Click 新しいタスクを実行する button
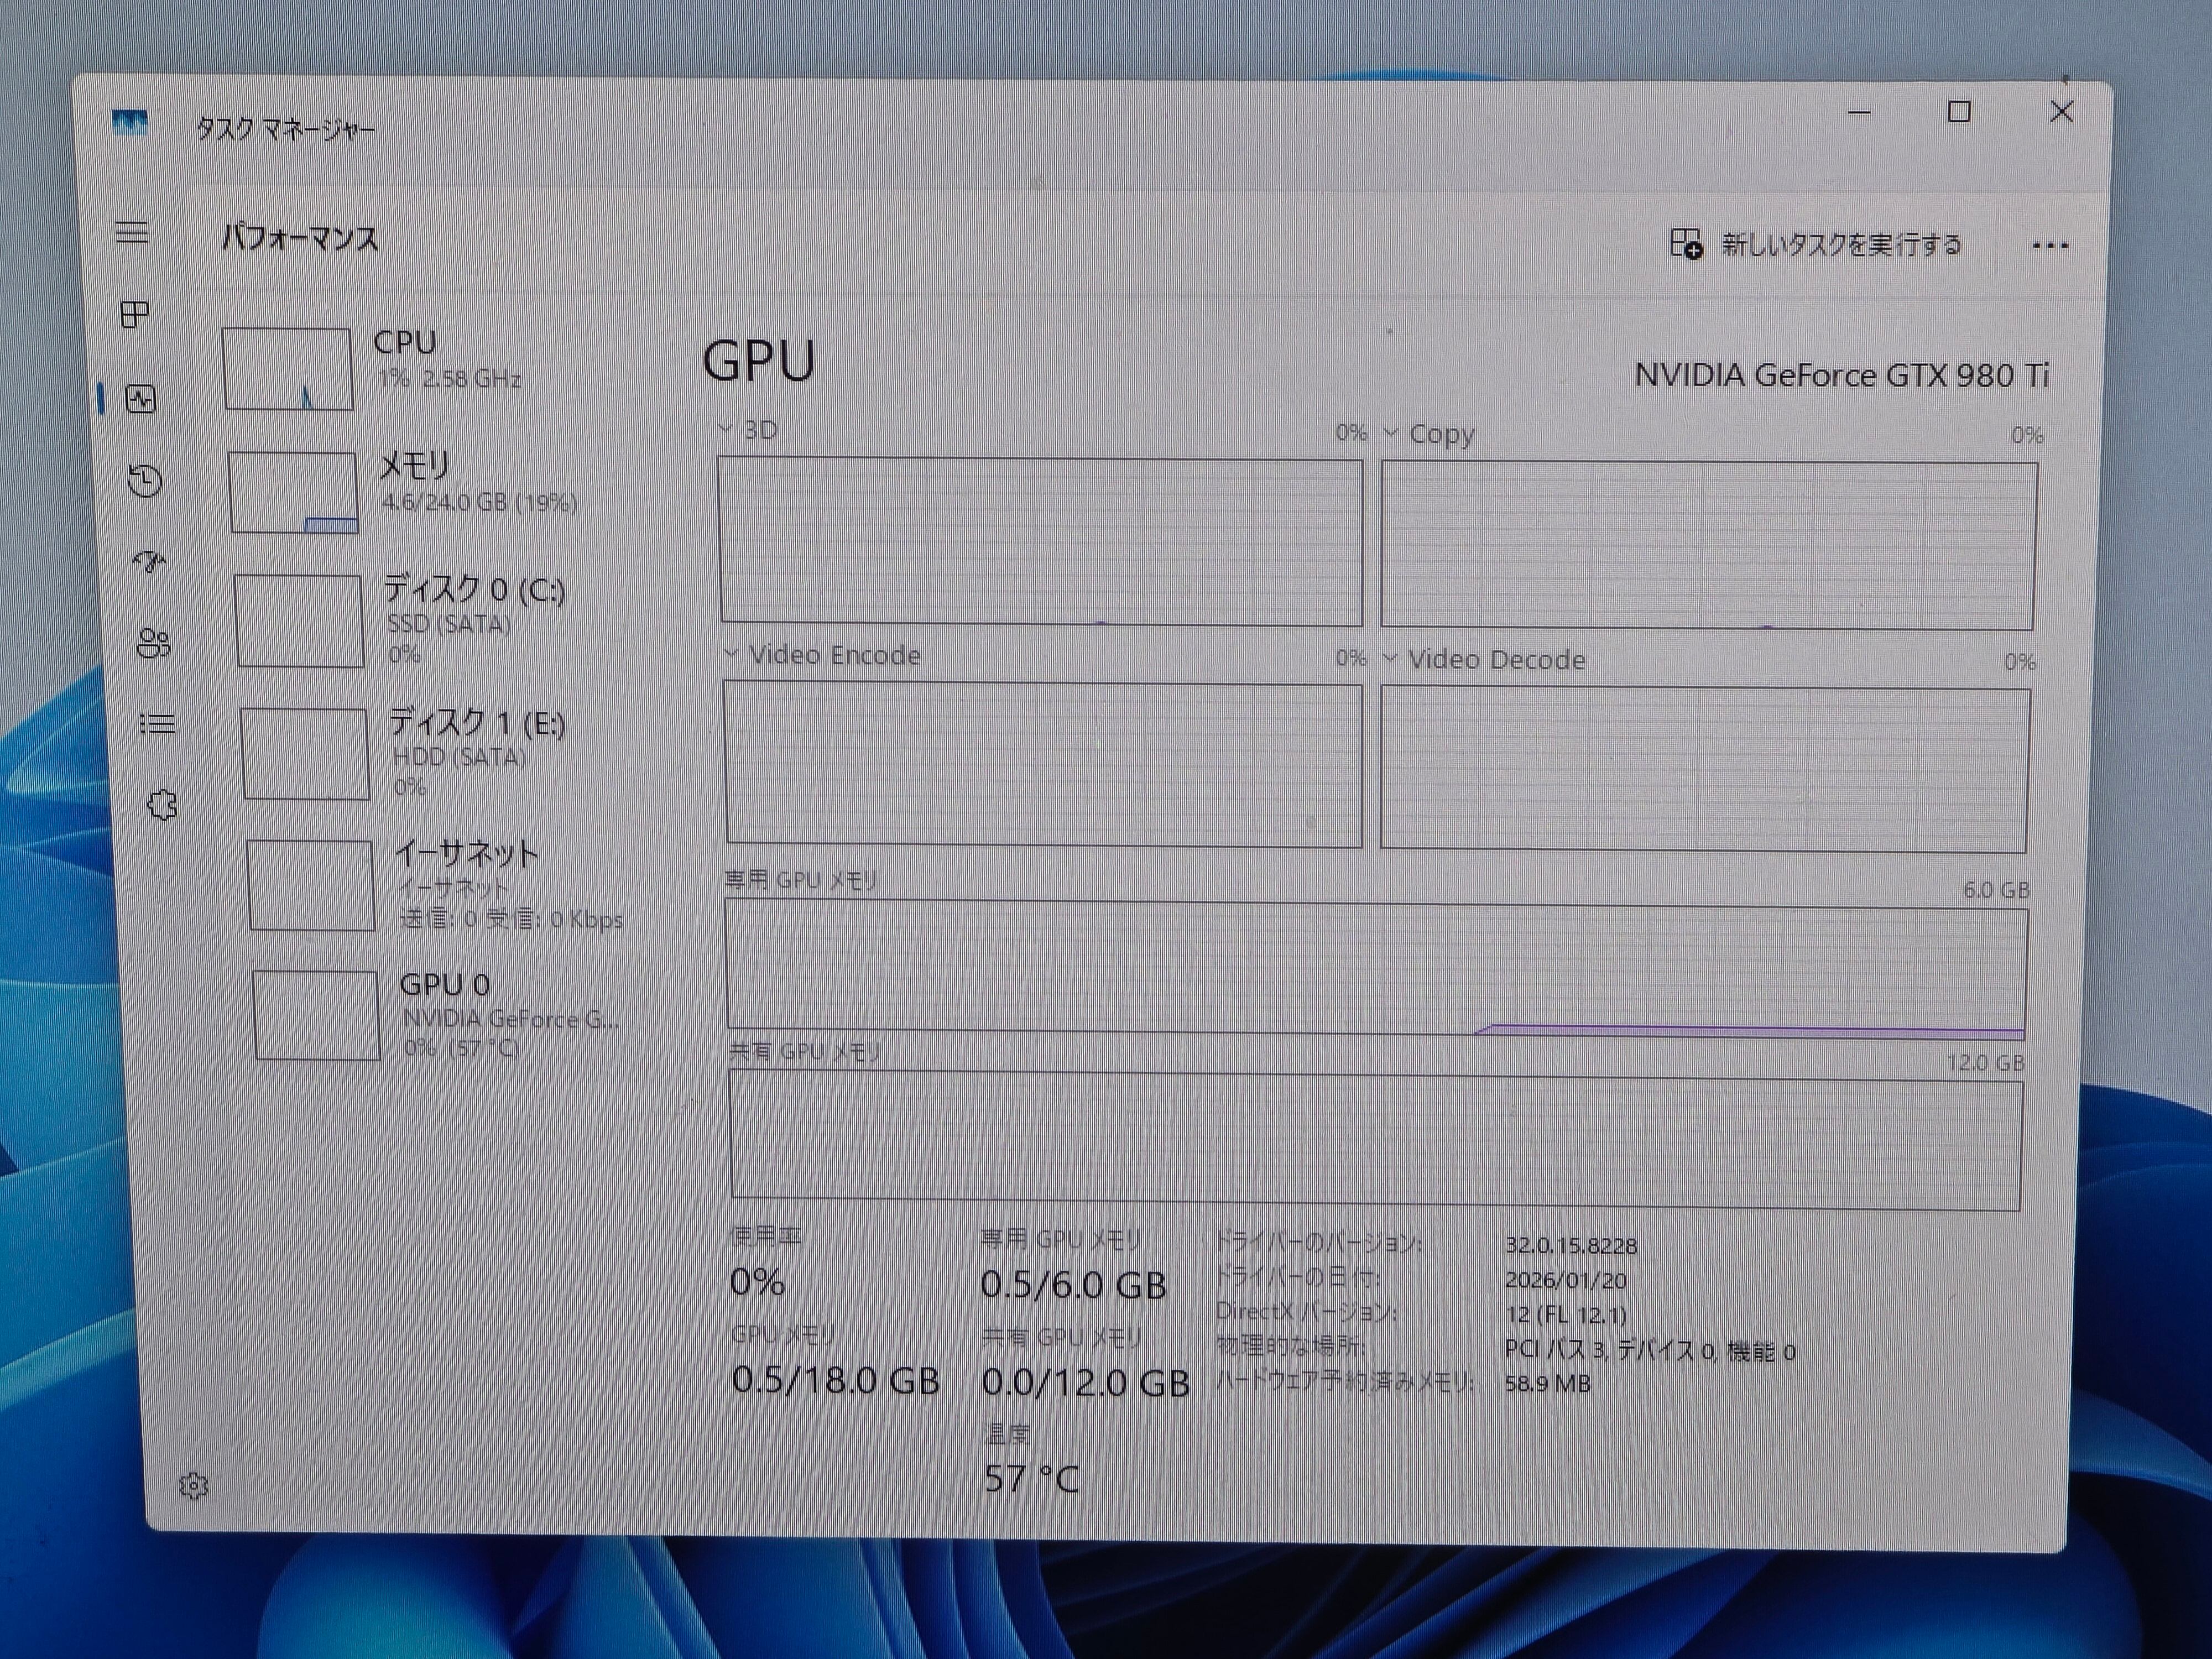Screen dimensions: 2212x1659 tap(1816, 245)
